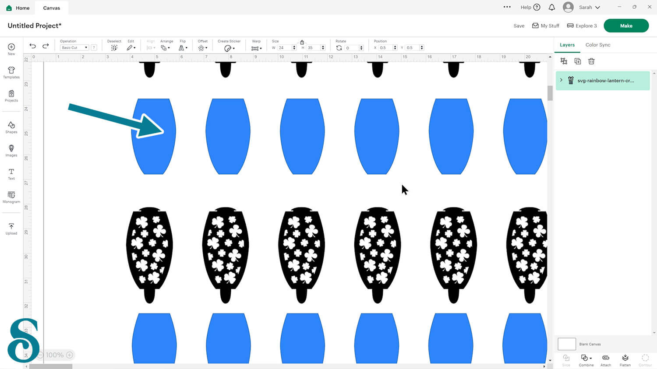
Task: Open the Create Sticker dropdown
Action: [230, 48]
